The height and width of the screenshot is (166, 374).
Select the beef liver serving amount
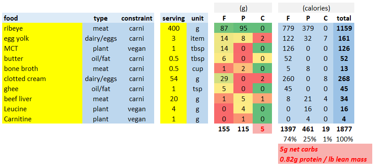click(173, 99)
